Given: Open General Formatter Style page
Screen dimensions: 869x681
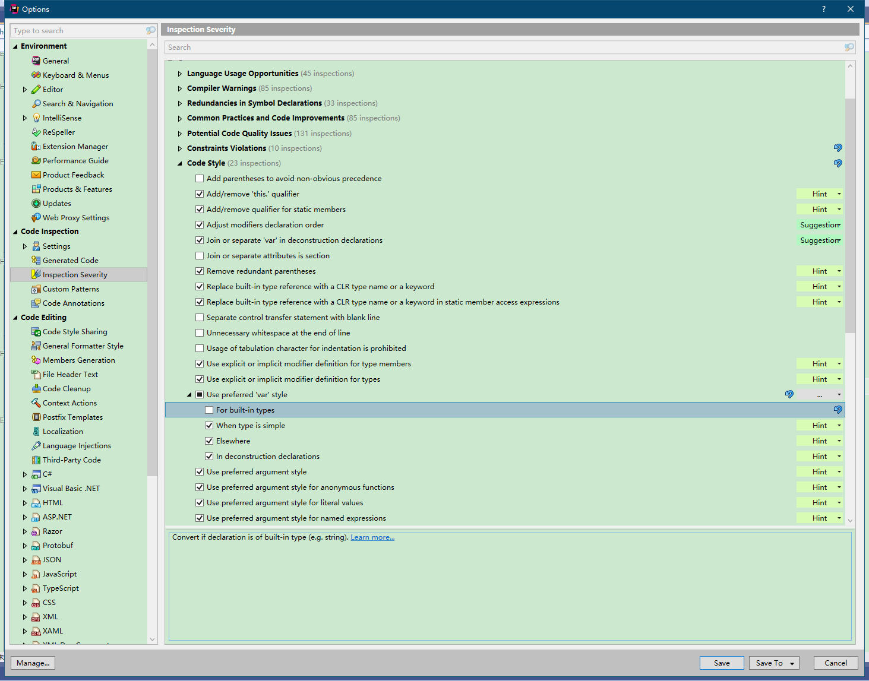Looking at the screenshot, I should click(83, 346).
